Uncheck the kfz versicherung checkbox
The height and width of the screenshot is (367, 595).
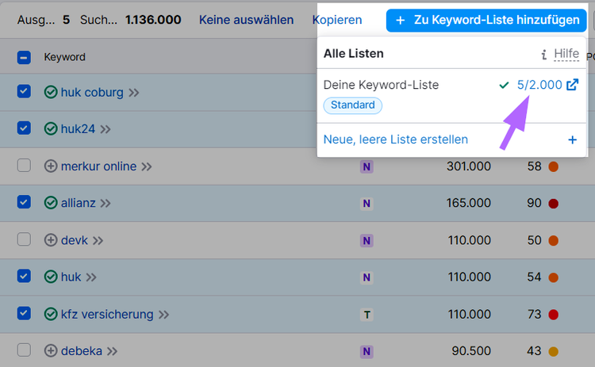click(24, 313)
